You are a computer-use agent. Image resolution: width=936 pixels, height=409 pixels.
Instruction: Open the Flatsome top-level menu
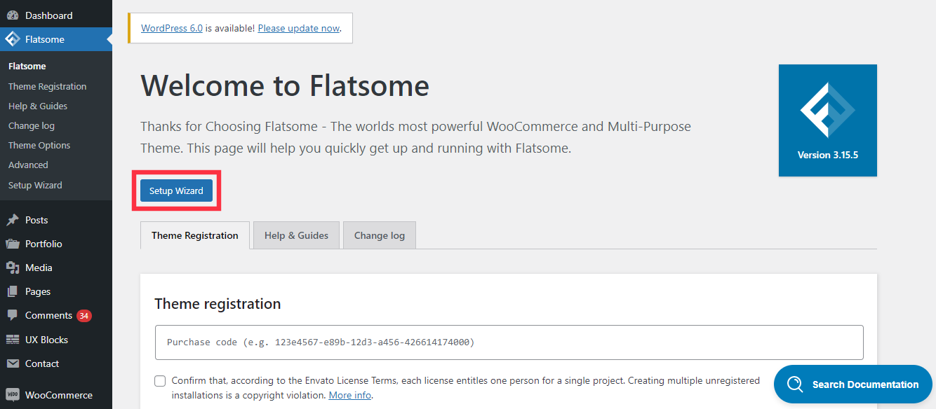coord(56,39)
